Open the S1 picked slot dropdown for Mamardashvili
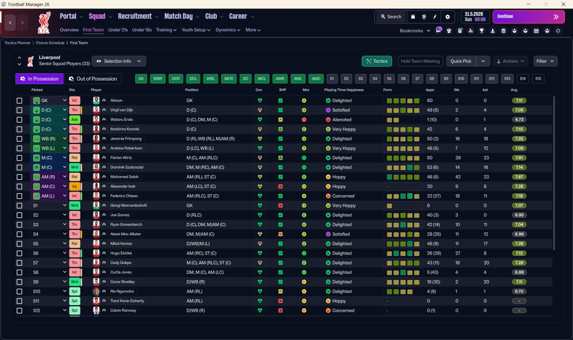The height and width of the screenshot is (340, 573). click(x=49, y=205)
